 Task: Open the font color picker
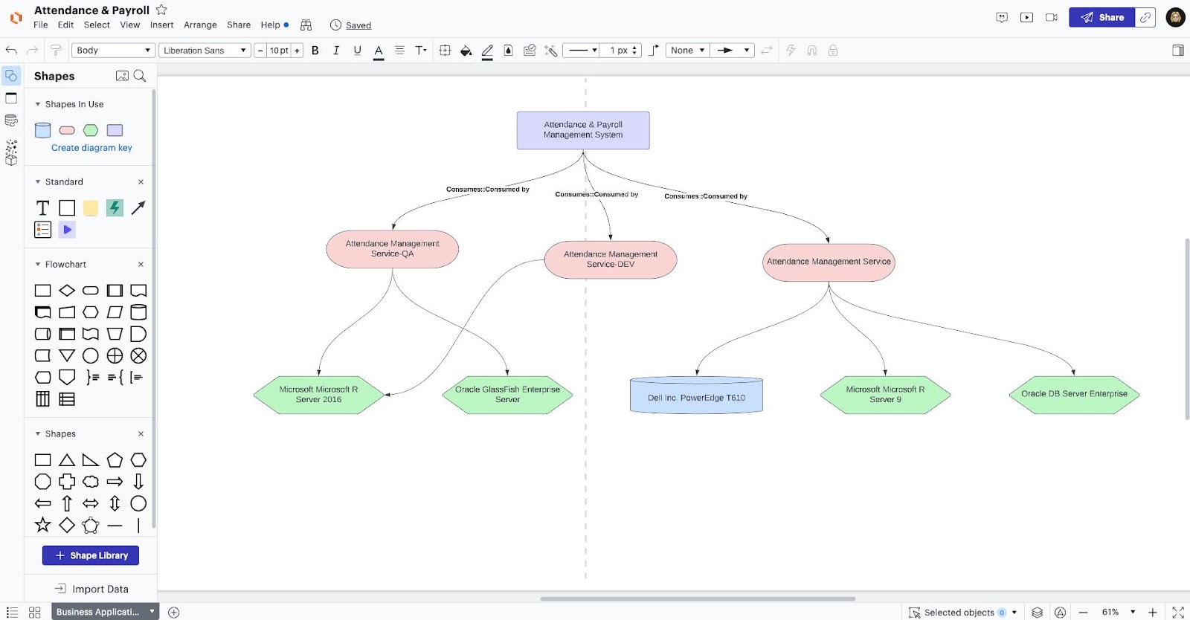[379, 51]
